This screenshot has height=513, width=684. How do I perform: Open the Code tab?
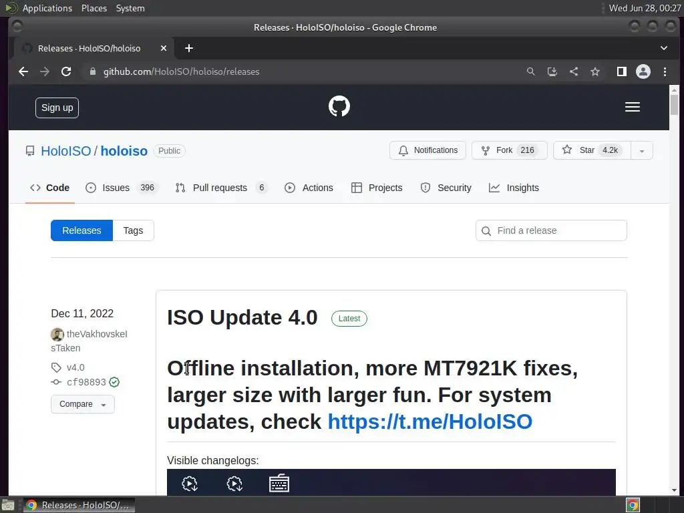point(49,188)
